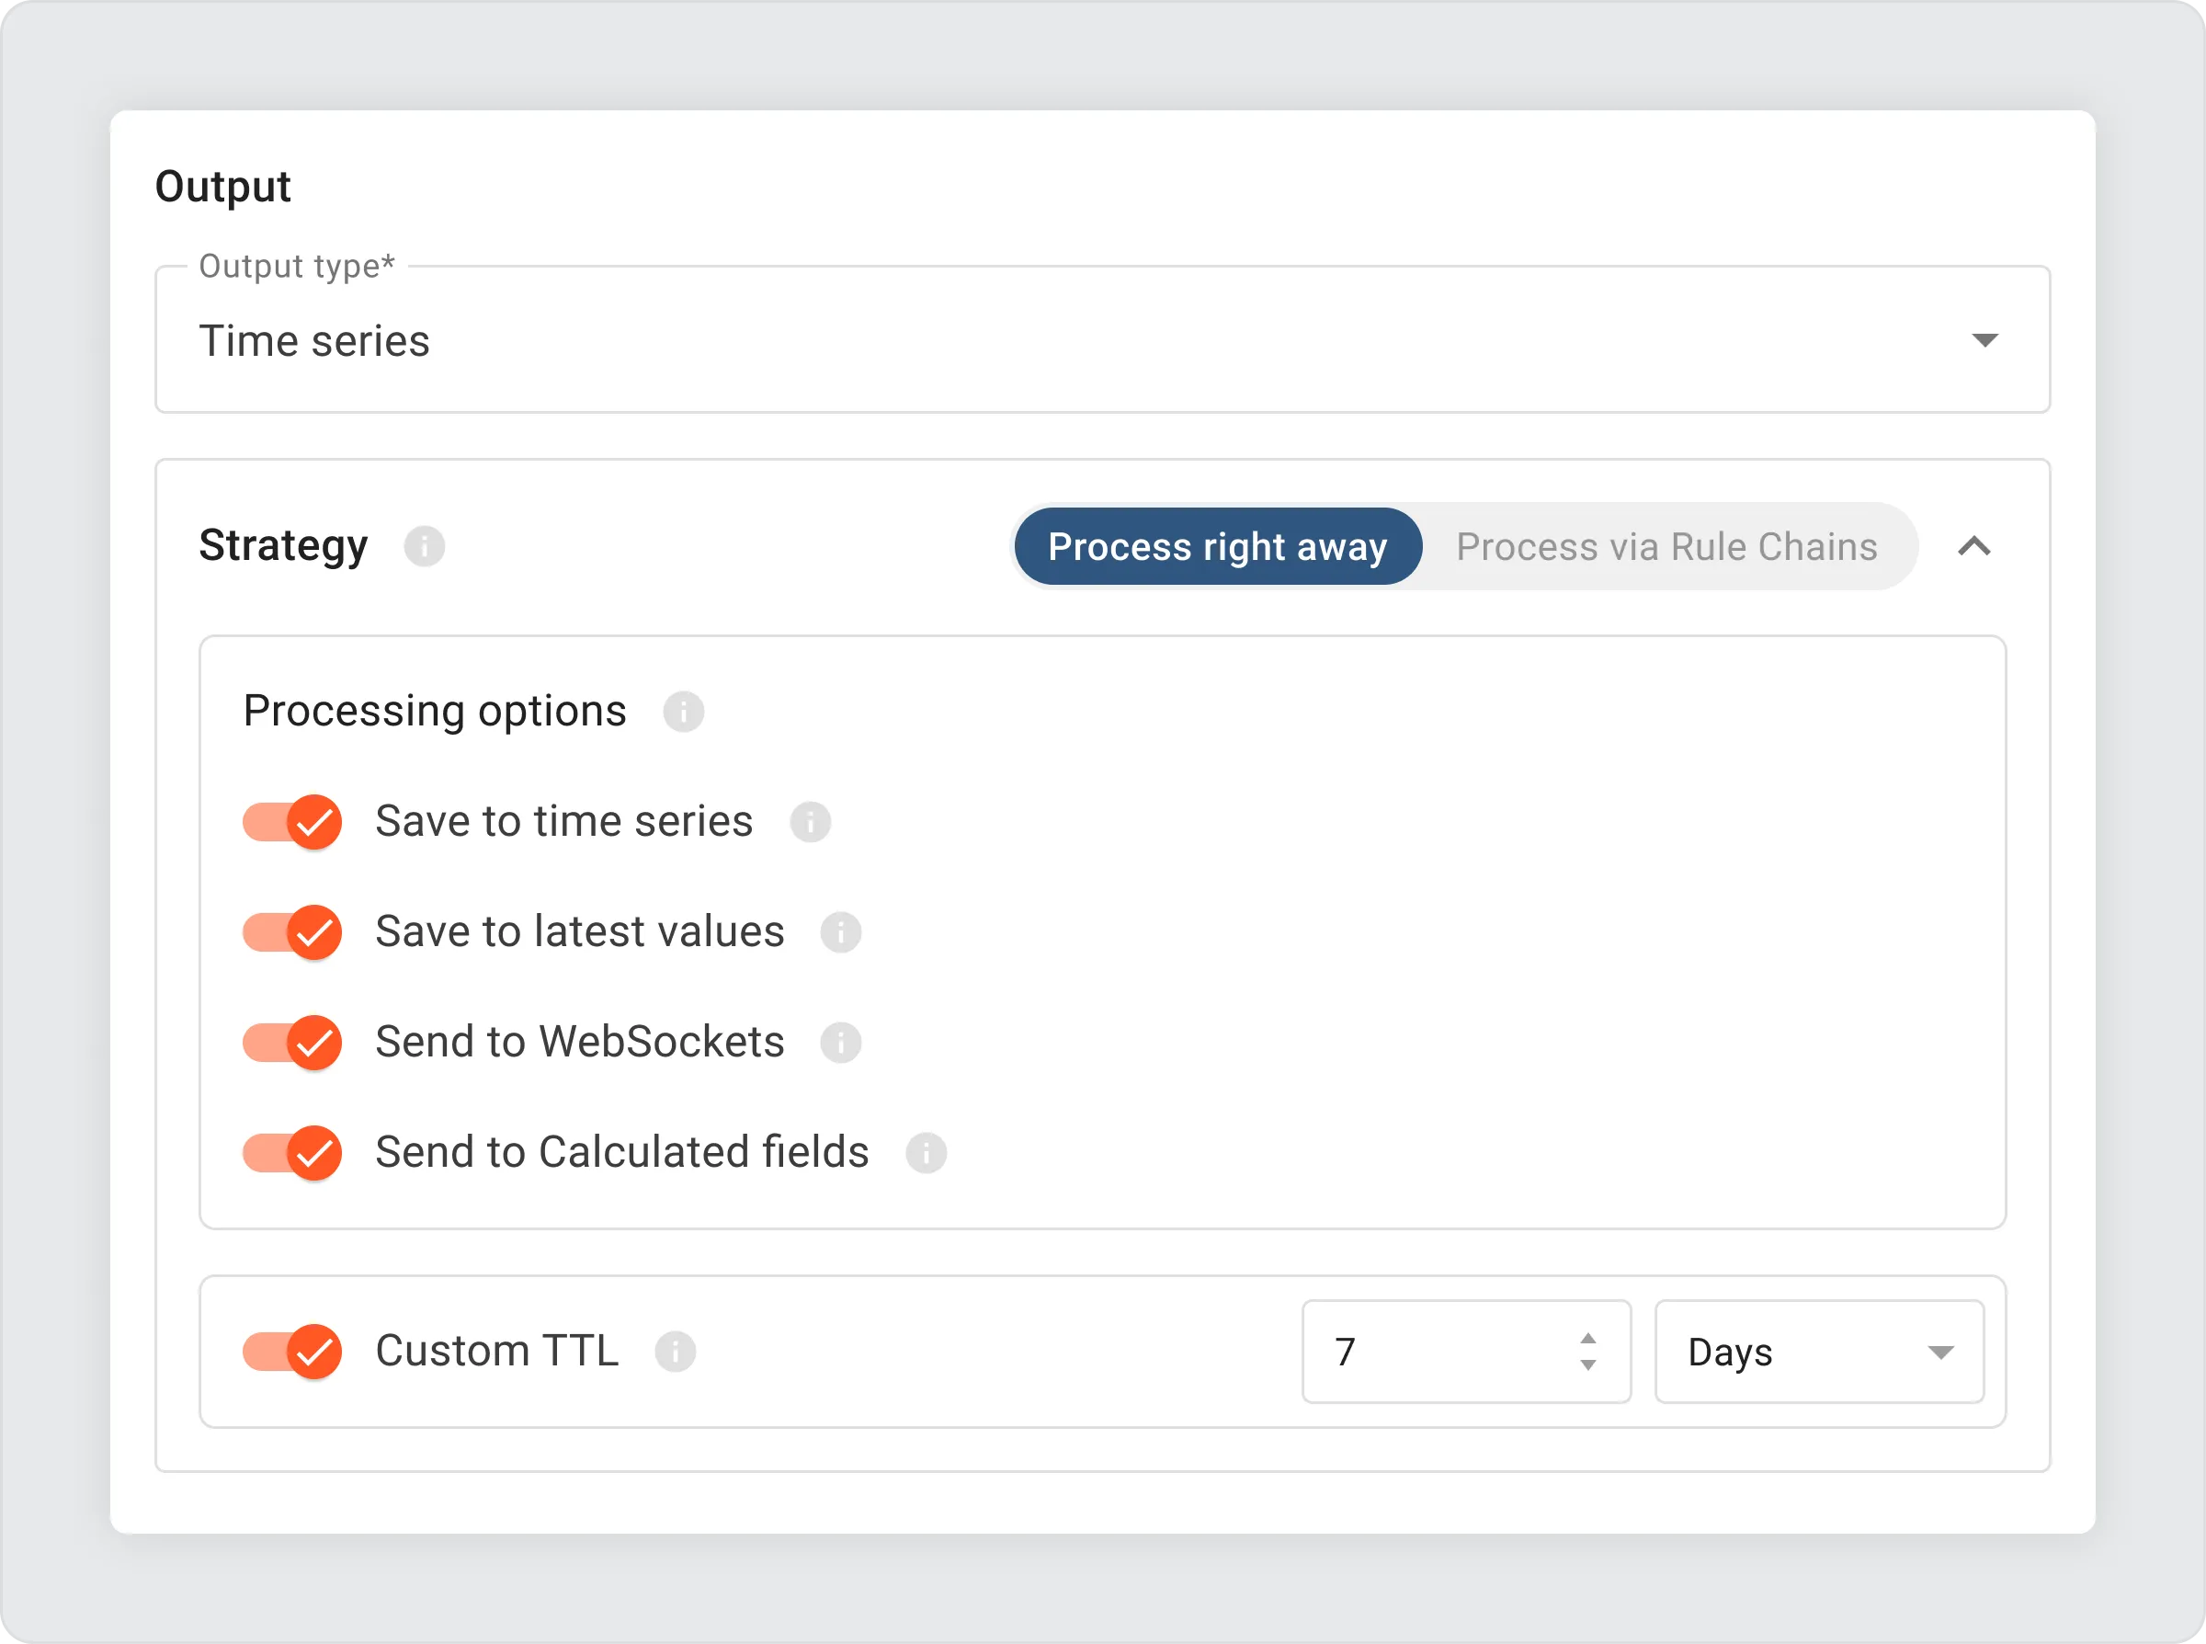
Task: Show info for Send to Calculated fields
Action: click(926, 1153)
